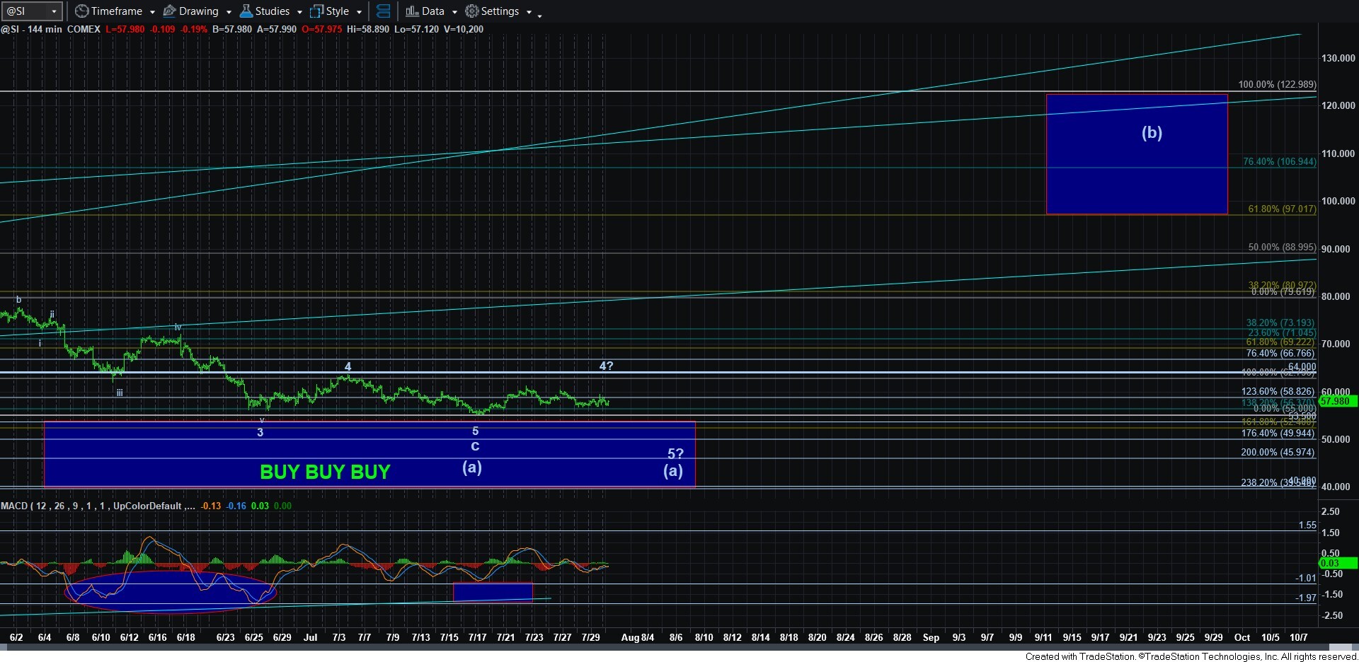Click the wave 'c' label below 5
The height and width of the screenshot is (662, 1359).
point(475,446)
